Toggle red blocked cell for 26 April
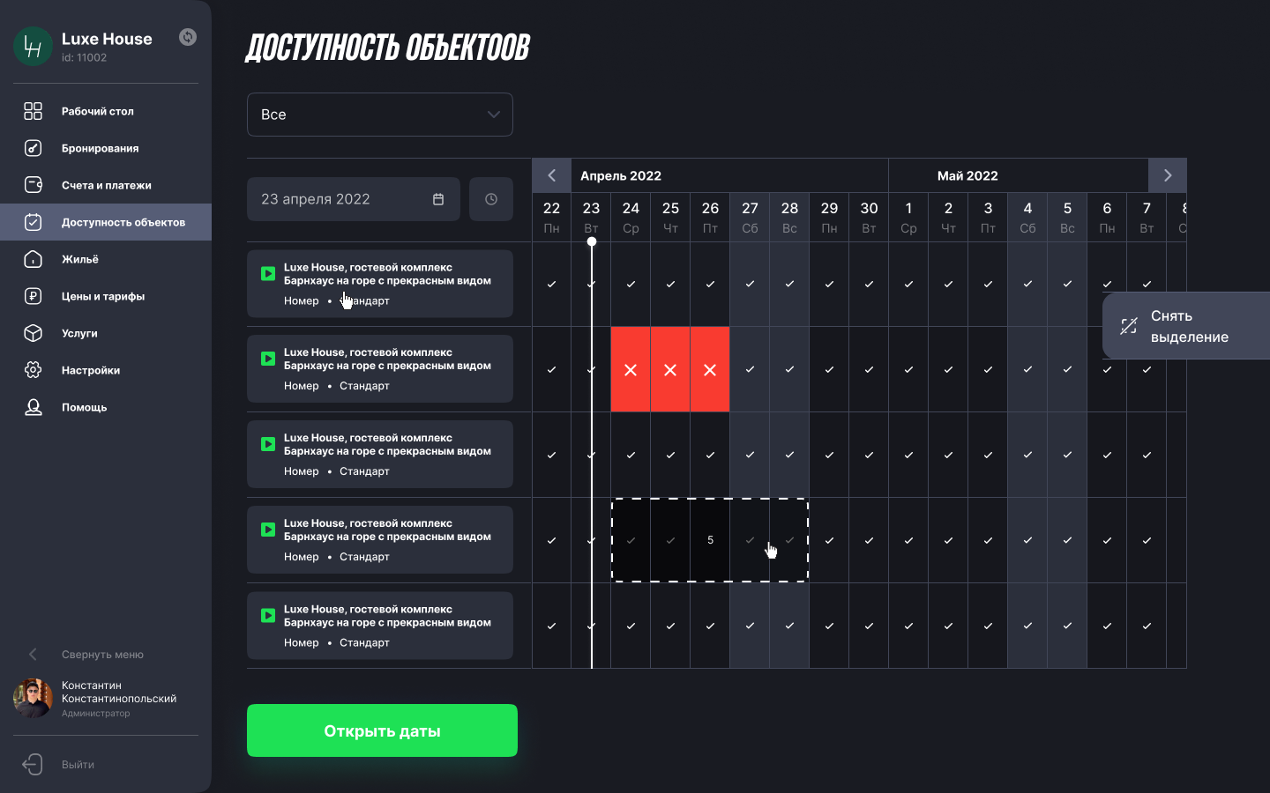The image size is (1270, 793). (710, 370)
